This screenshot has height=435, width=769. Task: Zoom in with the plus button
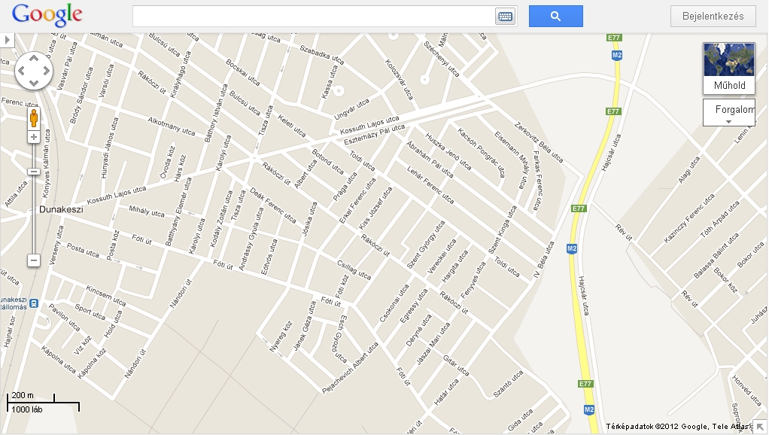(x=33, y=137)
